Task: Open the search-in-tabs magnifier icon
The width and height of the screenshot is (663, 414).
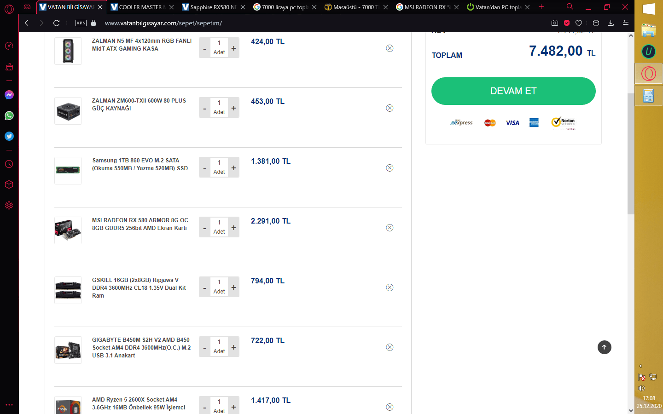Action: point(570,7)
